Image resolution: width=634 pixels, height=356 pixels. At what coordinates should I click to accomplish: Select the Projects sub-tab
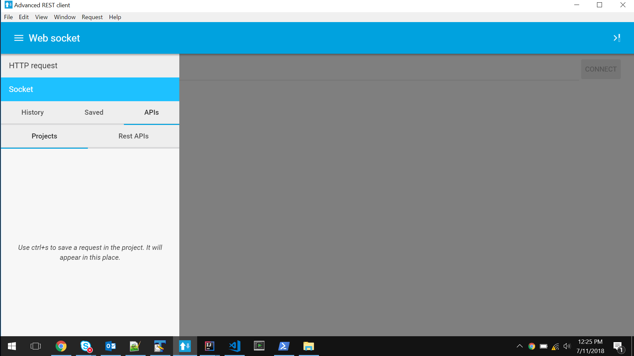(x=44, y=136)
